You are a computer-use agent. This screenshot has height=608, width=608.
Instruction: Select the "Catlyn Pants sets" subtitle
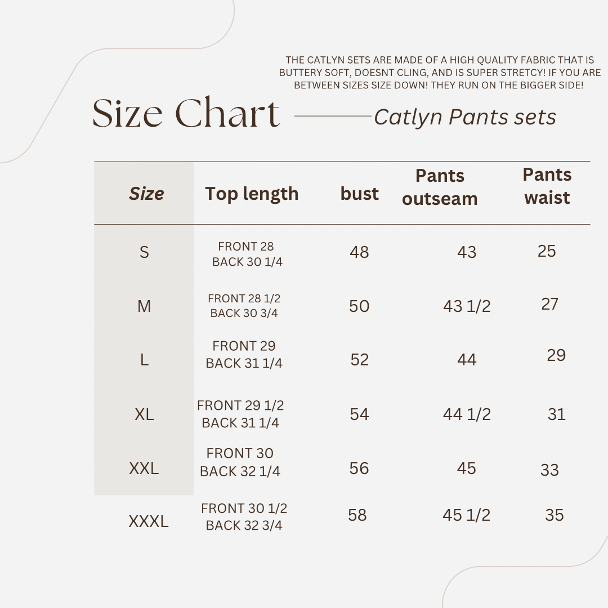(x=465, y=117)
